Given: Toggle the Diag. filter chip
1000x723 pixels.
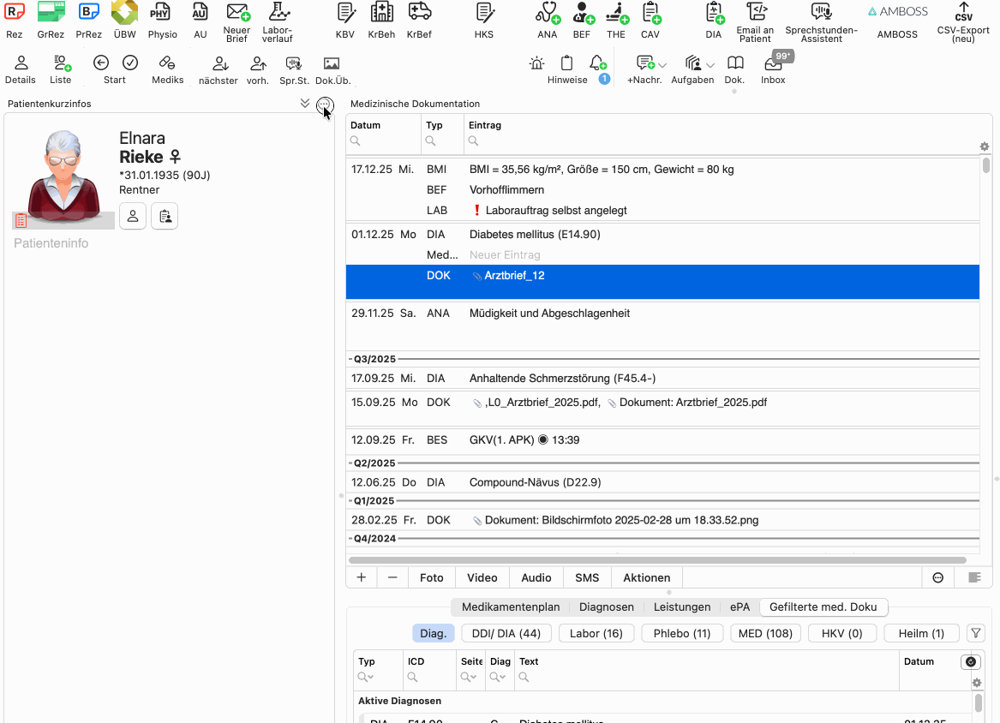Looking at the screenshot, I should (433, 633).
